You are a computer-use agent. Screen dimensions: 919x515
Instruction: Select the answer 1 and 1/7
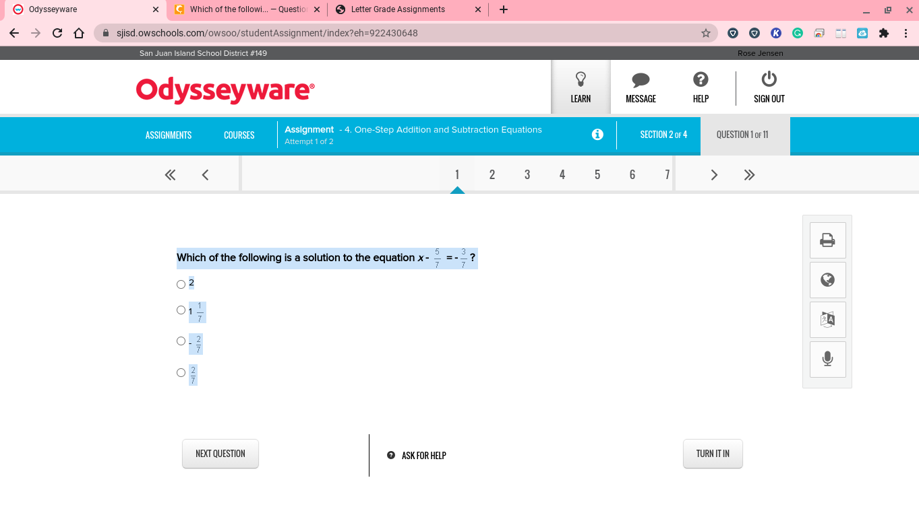click(181, 310)
